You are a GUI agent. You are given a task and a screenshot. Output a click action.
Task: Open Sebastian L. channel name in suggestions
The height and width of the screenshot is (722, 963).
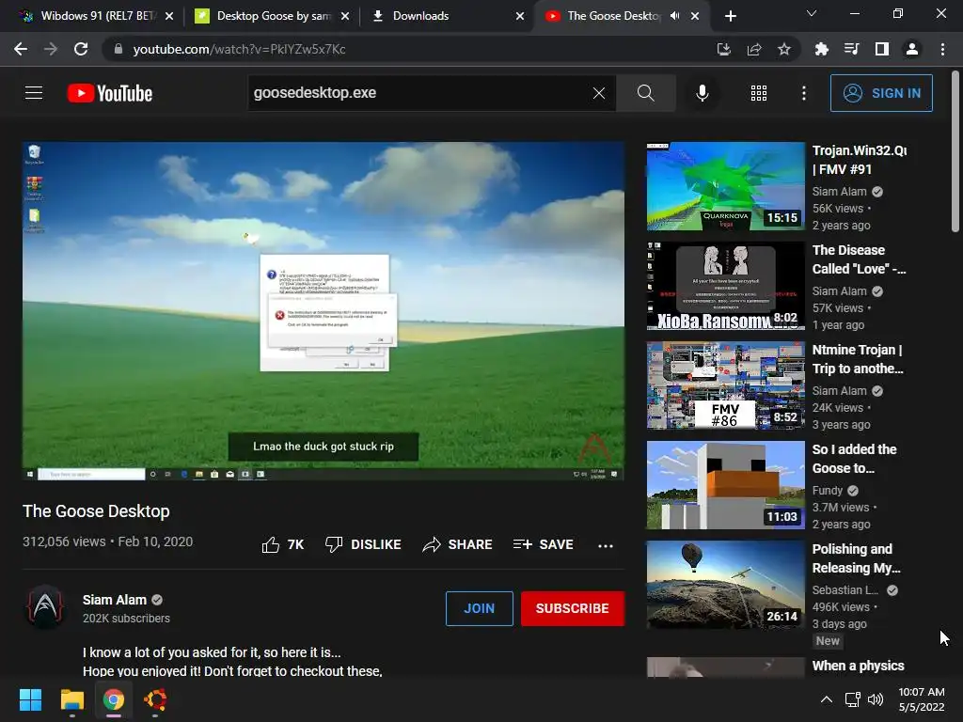845,590
